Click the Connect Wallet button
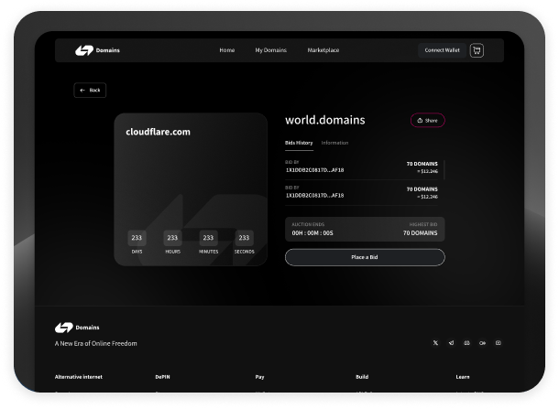The height and width of the screenshot is (409, 559). 442,50
